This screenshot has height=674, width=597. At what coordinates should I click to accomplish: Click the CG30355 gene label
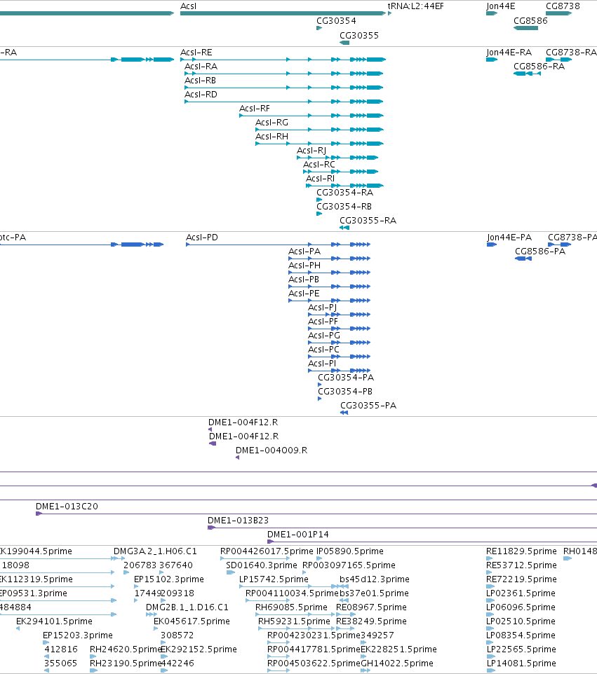[x=359, y=35]
